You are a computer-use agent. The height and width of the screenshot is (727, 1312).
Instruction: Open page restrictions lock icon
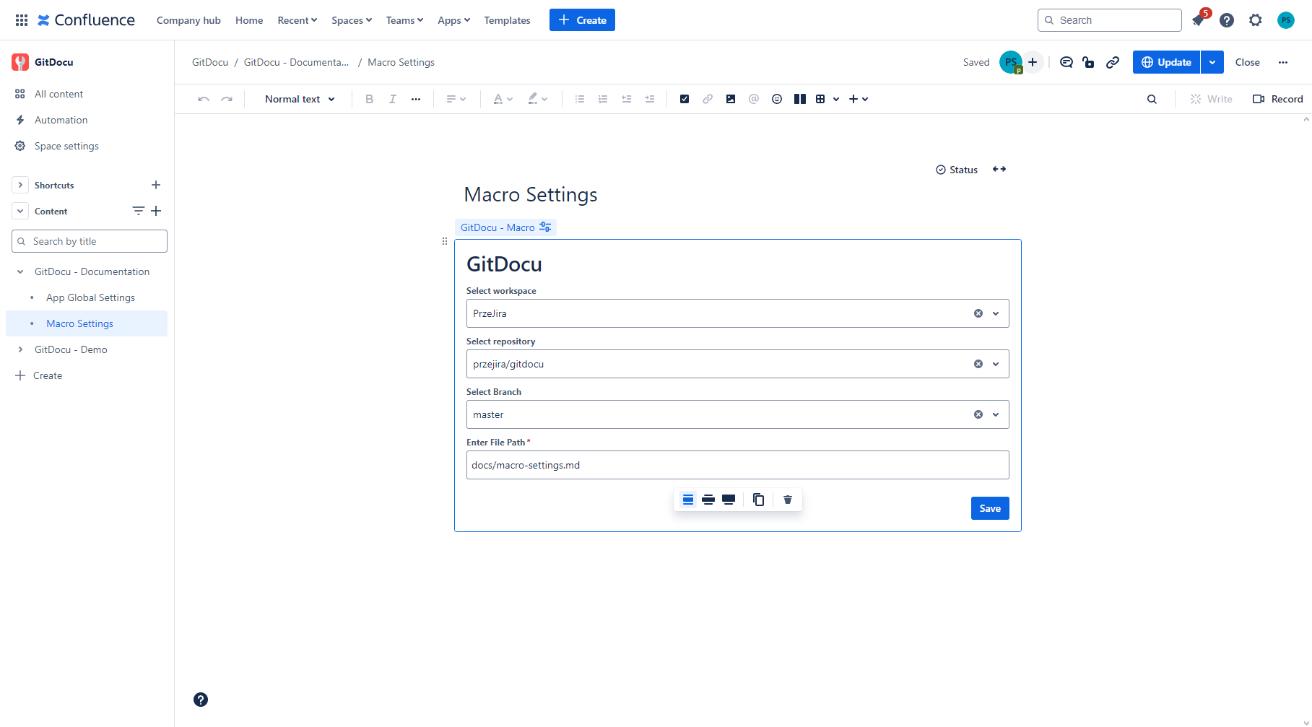point(1089,62)
